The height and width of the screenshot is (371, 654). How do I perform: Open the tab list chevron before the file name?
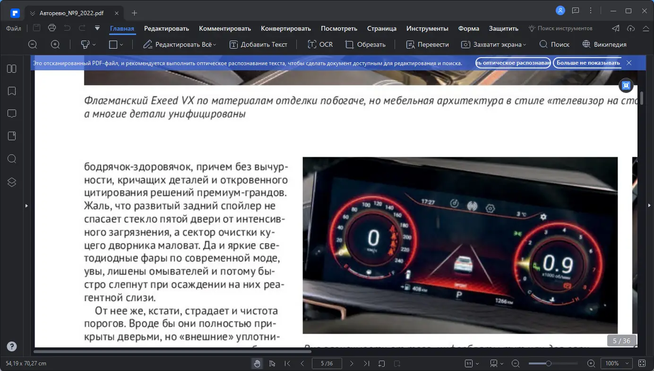pos(33,13)
